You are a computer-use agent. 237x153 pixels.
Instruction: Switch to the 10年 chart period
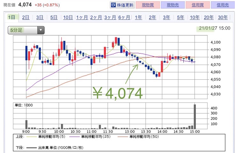click(x=195, y=18)
